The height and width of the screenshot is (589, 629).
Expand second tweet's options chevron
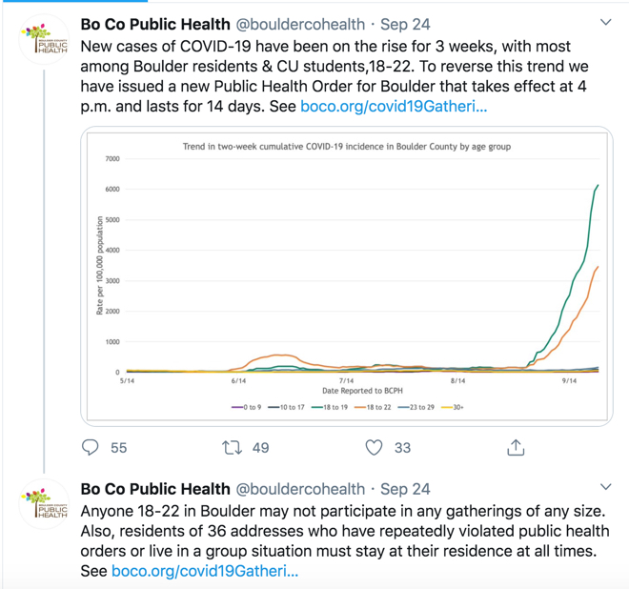(606, 487)
